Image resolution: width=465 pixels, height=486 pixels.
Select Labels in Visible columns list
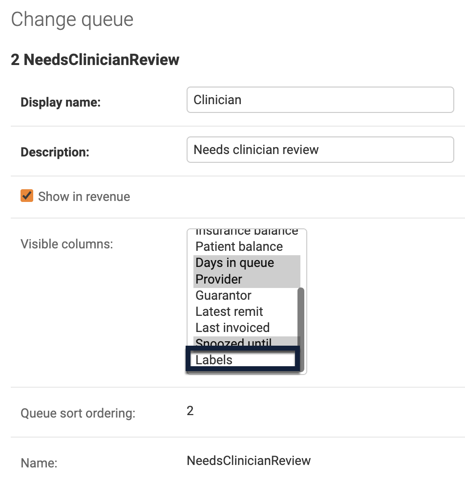243,360
